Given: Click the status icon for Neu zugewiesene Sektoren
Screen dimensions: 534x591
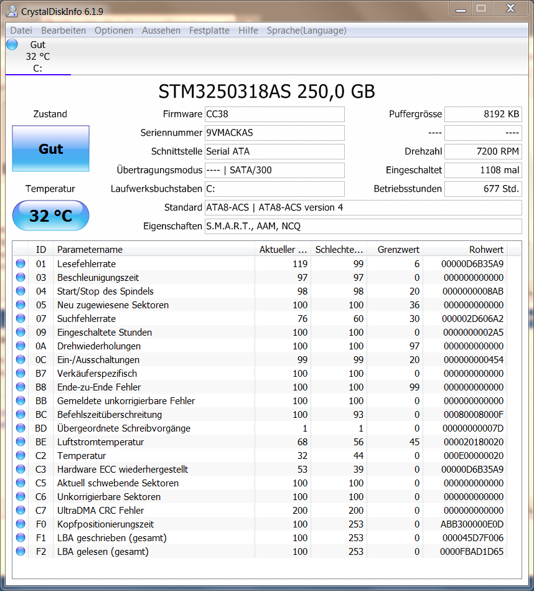Looking at the screenshot, I should click(21, 305).
